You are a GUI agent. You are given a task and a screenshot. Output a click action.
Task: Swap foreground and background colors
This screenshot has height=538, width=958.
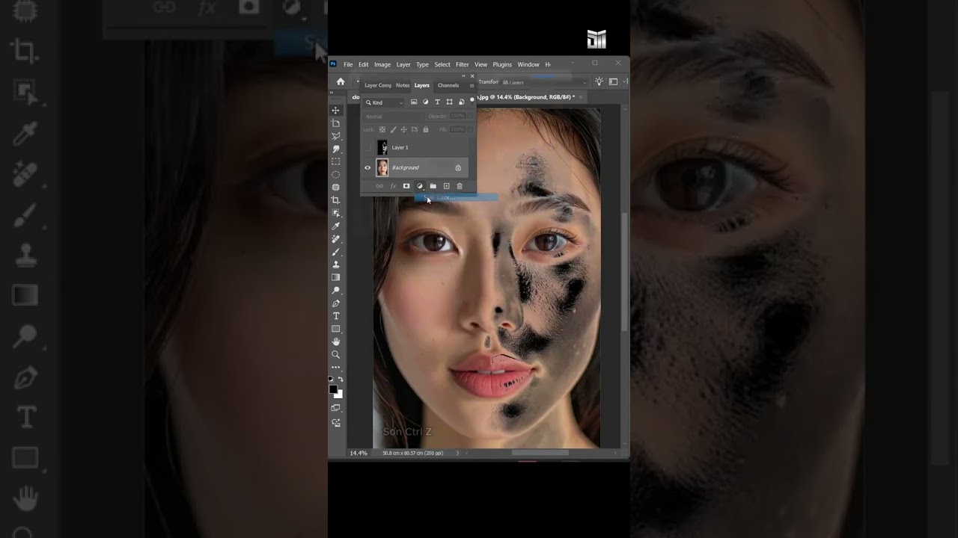pos(341,380)
